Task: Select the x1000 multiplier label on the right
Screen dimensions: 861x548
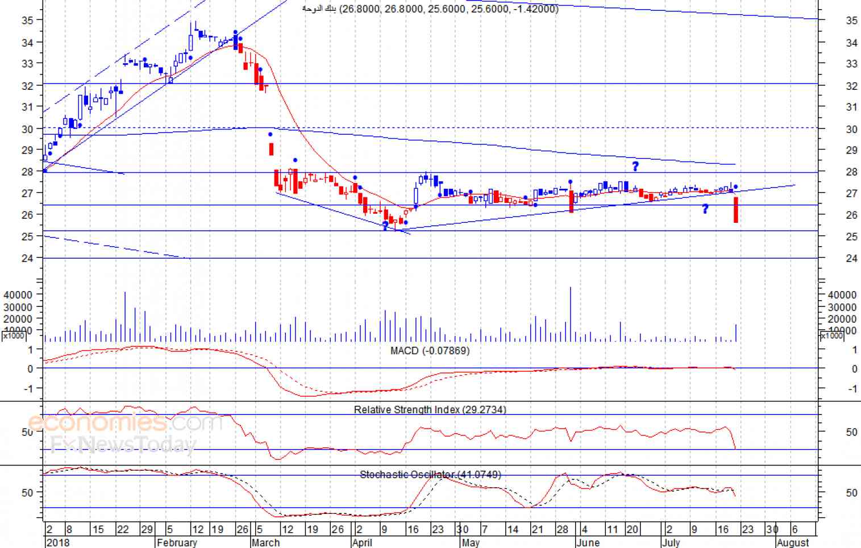Action: (831, 336)
